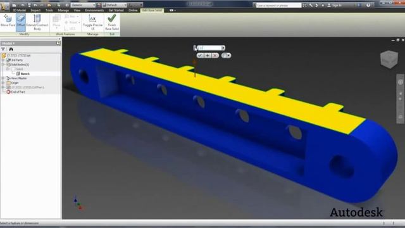Viewport: 405px width, 228px height.
Task: Open the Environments ribbon tab
Action: [x=94, y=10]
